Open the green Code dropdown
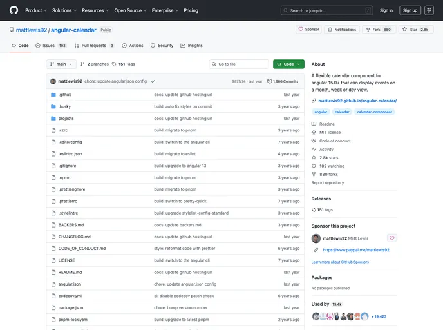Screen dimensions: 443x330 pos(288,64)
